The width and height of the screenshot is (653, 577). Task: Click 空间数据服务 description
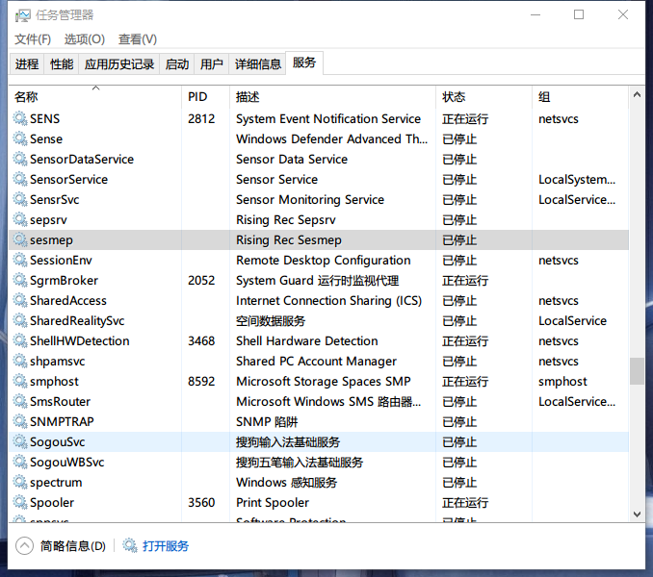coord(271,320)
